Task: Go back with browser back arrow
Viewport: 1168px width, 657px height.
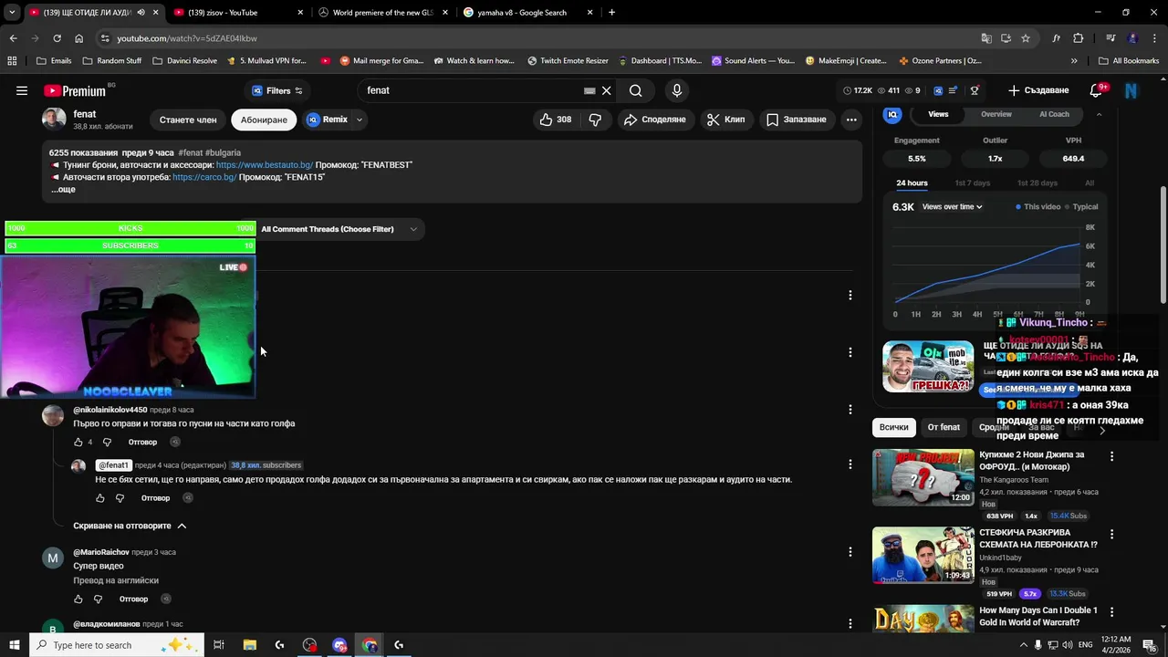Action: pyautogui.click(x=13, y=38)
